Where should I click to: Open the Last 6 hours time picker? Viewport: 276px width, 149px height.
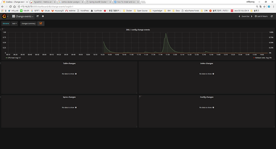click(x=261, y=16)
